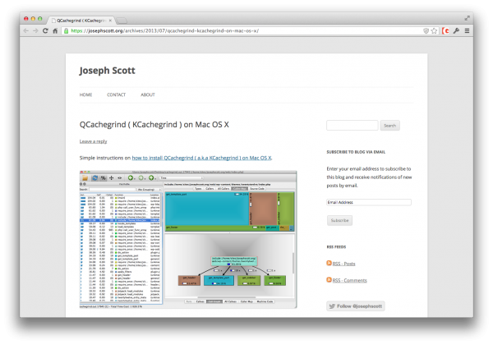
Task: Click the Email Address input field
Action: [369, 202]
